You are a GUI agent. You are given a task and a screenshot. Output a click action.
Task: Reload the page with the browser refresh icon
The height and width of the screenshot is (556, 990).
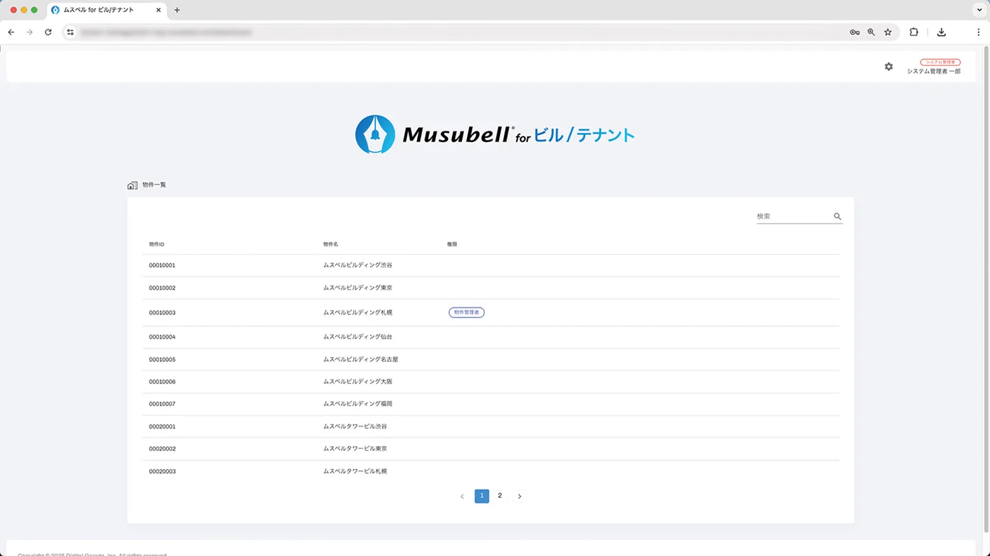(49, 32)
